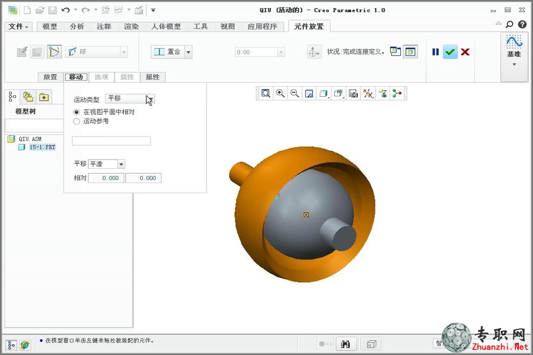Select QIU.ASM in model tree
The image size is (533, 355).
click(30, 139)
